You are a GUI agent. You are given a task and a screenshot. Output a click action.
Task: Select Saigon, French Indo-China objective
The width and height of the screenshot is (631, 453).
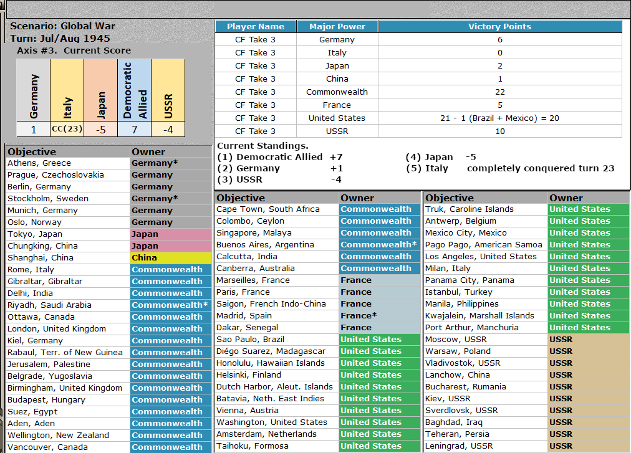point(277,303)
